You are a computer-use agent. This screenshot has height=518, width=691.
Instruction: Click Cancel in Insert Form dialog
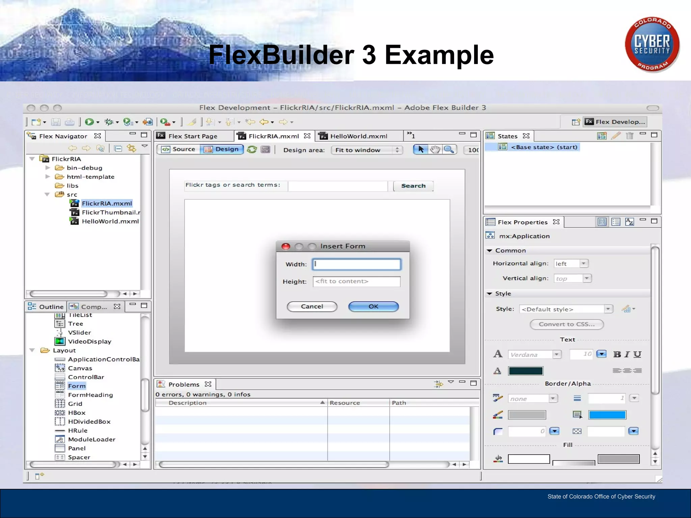tap(312, 306)
